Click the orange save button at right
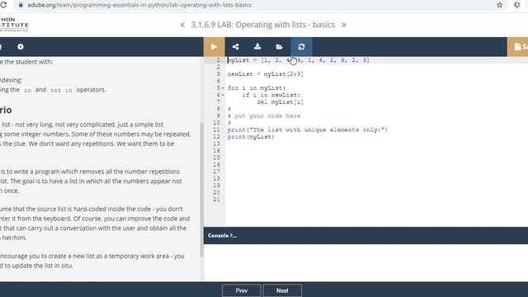Image resolution: width=528 pixels, height=297 pixels. pyautogui.click(x=517, y=47)
